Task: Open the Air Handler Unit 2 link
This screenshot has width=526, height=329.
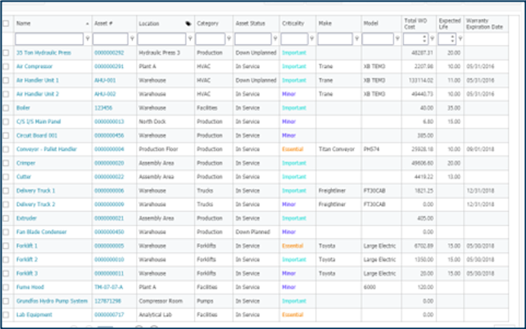Action: (x=38, y=94)
